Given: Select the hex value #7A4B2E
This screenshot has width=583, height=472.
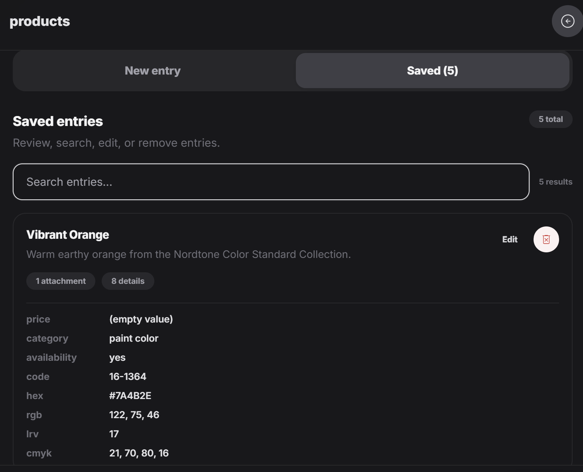Looking at the screenshot, I should [130, 396].
